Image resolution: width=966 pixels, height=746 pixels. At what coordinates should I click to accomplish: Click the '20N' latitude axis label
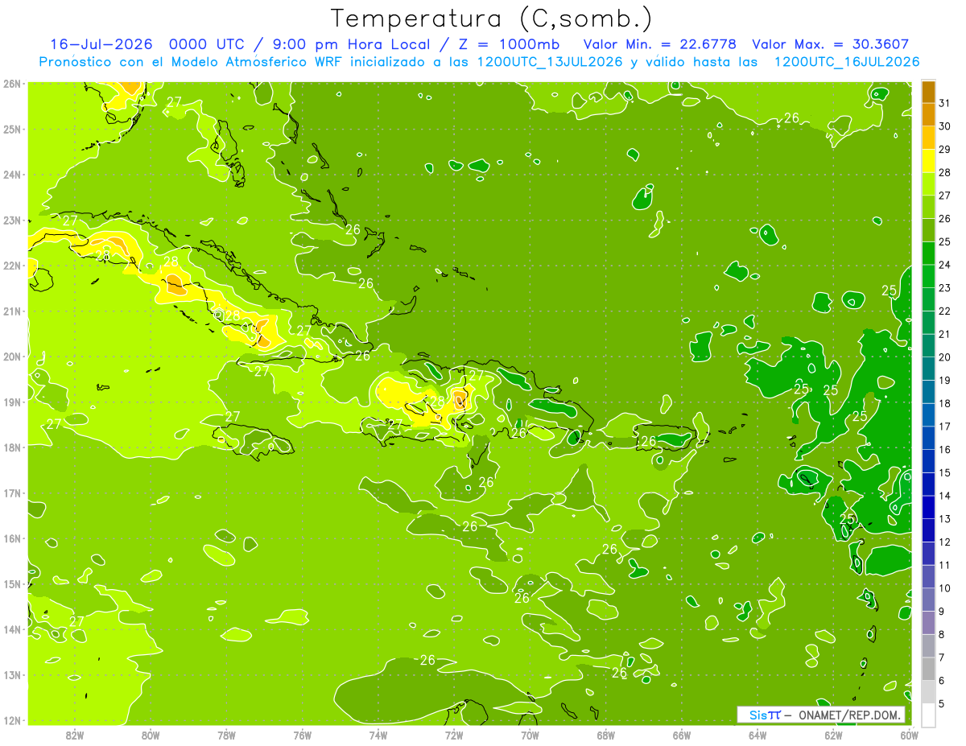[12, 357]
